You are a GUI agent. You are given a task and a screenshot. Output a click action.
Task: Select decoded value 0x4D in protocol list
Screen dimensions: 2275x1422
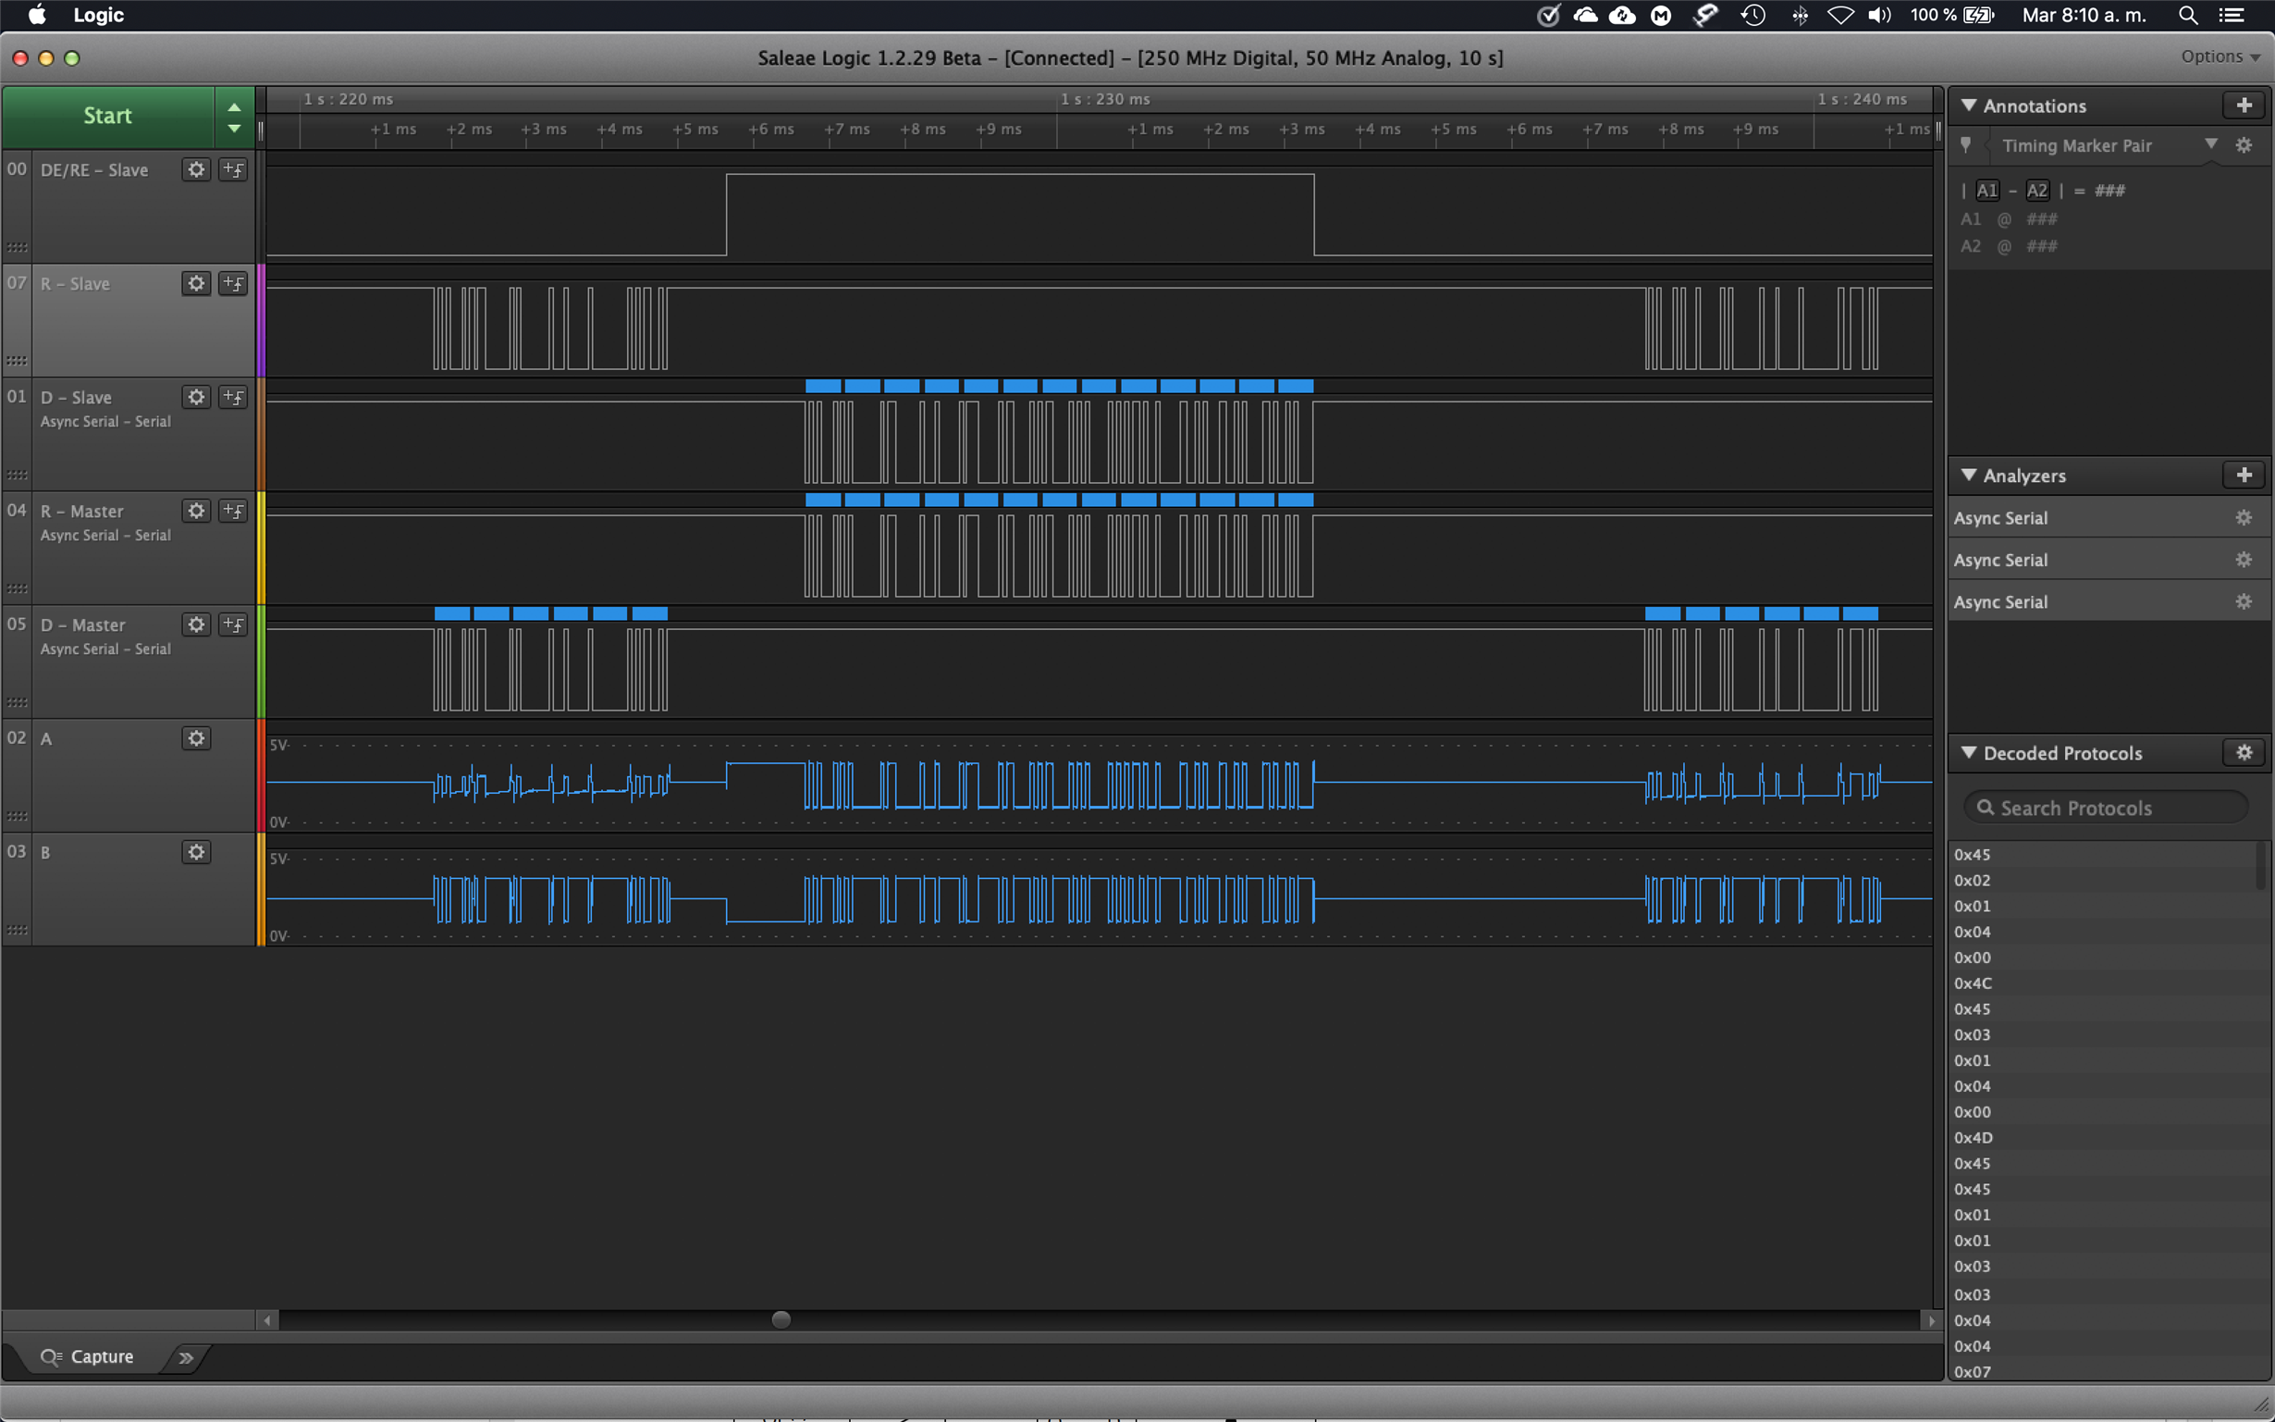click(x=1973, y=1137)
